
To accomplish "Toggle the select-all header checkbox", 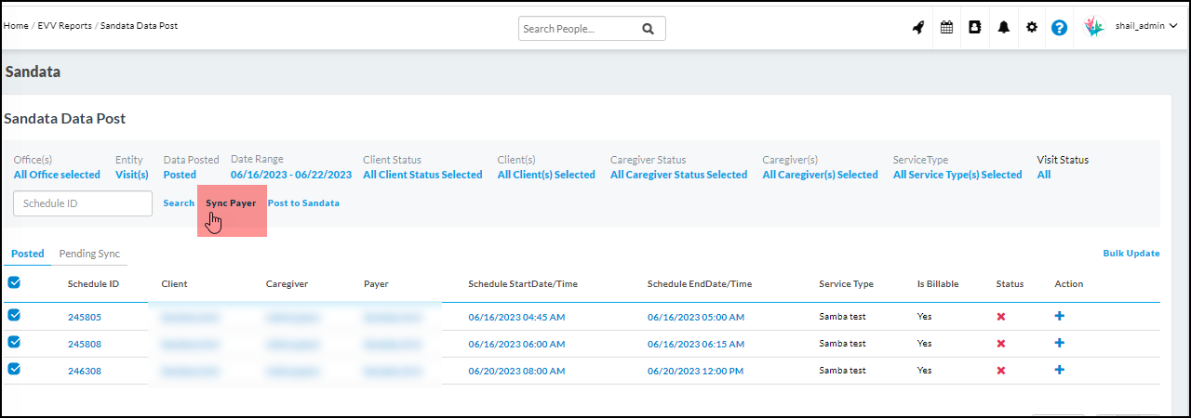I will 14,282.
